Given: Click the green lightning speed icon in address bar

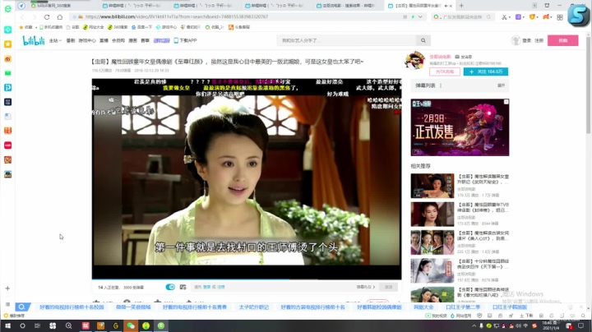Looking at the screenshot, I should click(413, 17).
